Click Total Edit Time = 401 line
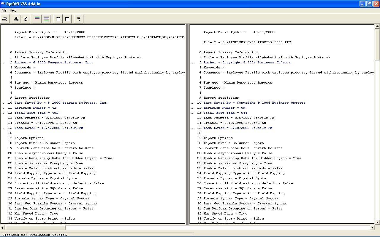Screen dimensions: 380x237 click(x=36, y=113)
